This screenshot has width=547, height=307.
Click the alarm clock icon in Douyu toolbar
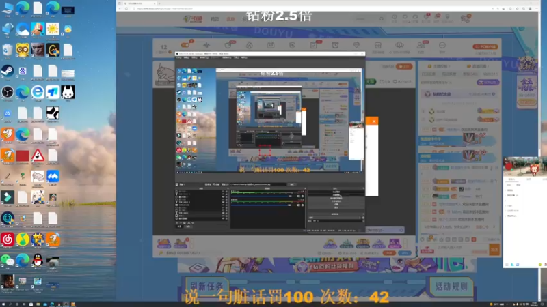pyautogui.click(x=335, y=45)
